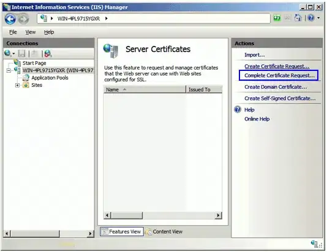Open the File menu

pos(13,32)
